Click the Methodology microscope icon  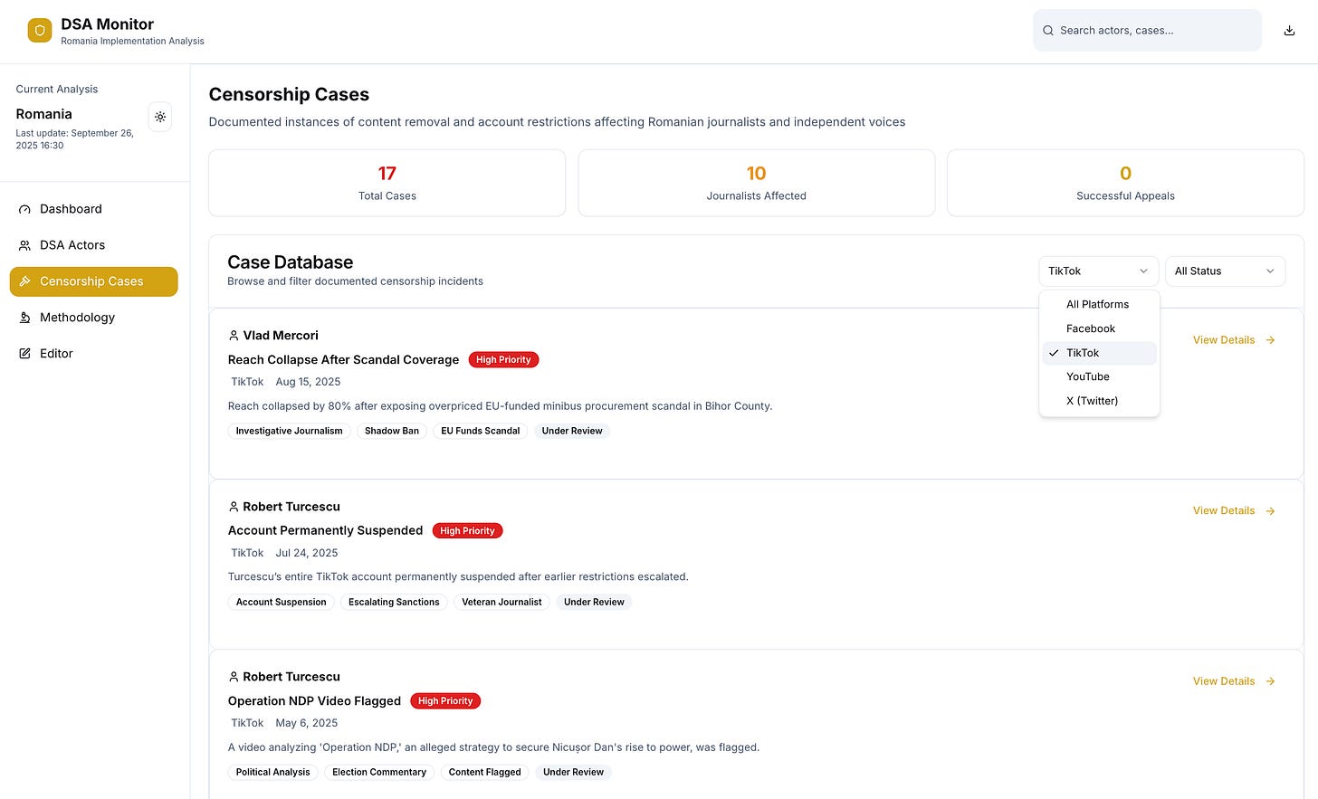coord(24,318)
